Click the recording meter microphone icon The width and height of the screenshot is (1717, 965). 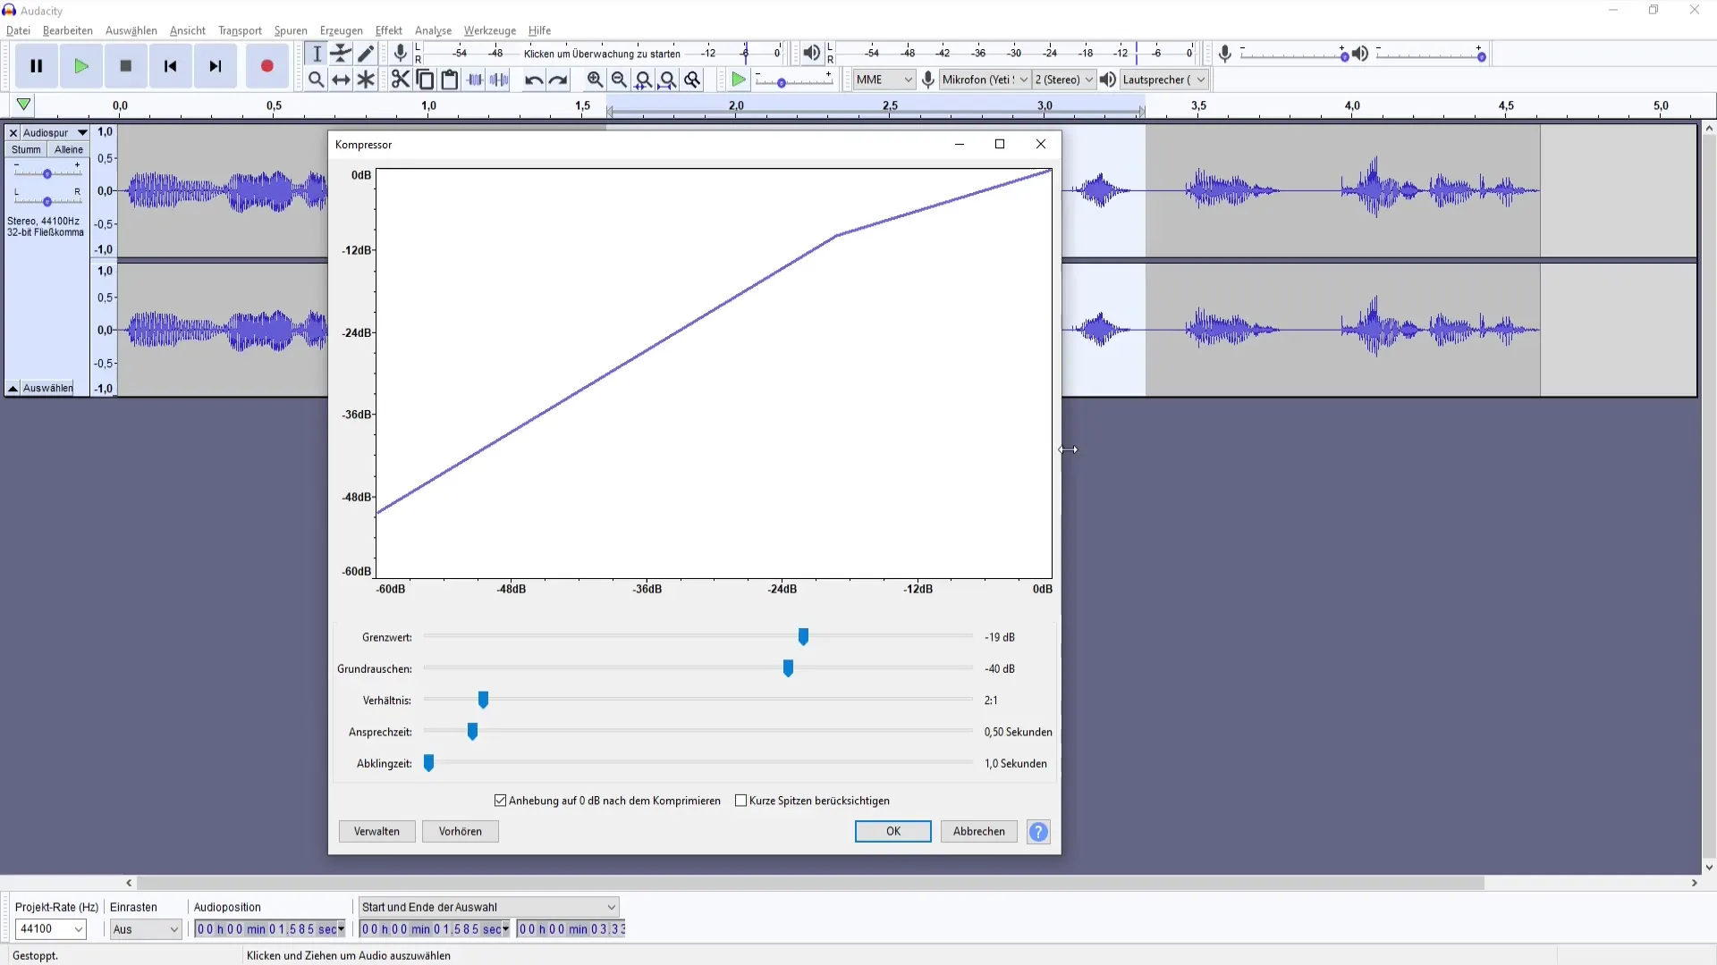coord(401,54)
